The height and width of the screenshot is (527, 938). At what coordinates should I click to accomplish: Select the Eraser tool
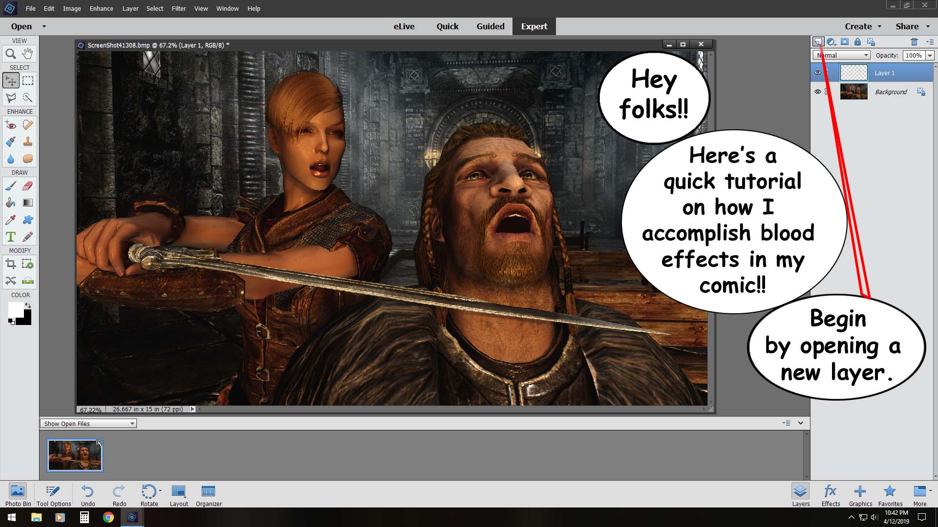(28, 186)
